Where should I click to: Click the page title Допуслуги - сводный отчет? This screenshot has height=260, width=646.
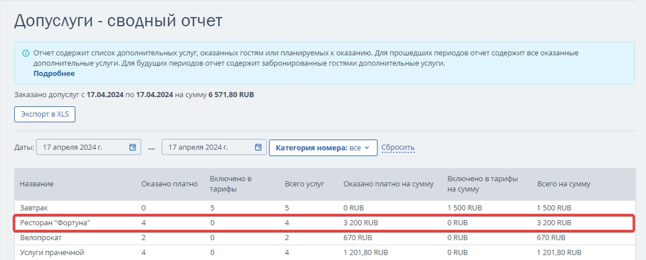click(118, 21)
